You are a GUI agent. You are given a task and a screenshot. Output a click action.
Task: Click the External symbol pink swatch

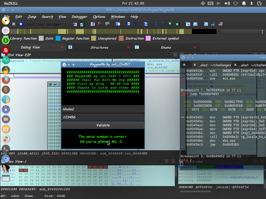[x=148, y=38]
